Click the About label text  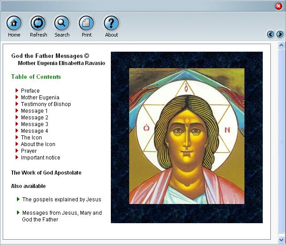tap(111, 35)
